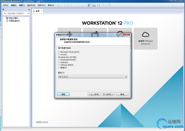Click the manage snapshots toolbar icon
Screen dimensions: 185x131
[x=83, y=5]
